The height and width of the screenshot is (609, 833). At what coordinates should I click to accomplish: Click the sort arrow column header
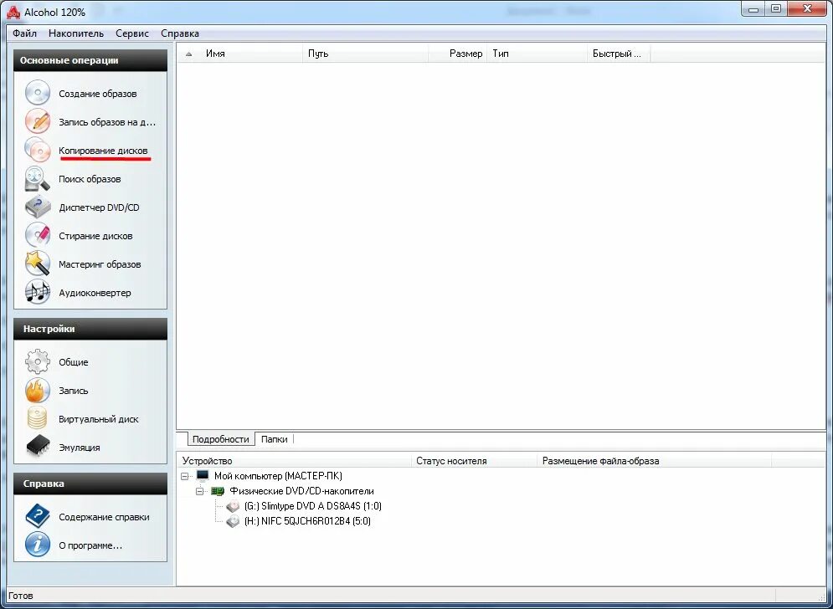[x=188, y=54]
